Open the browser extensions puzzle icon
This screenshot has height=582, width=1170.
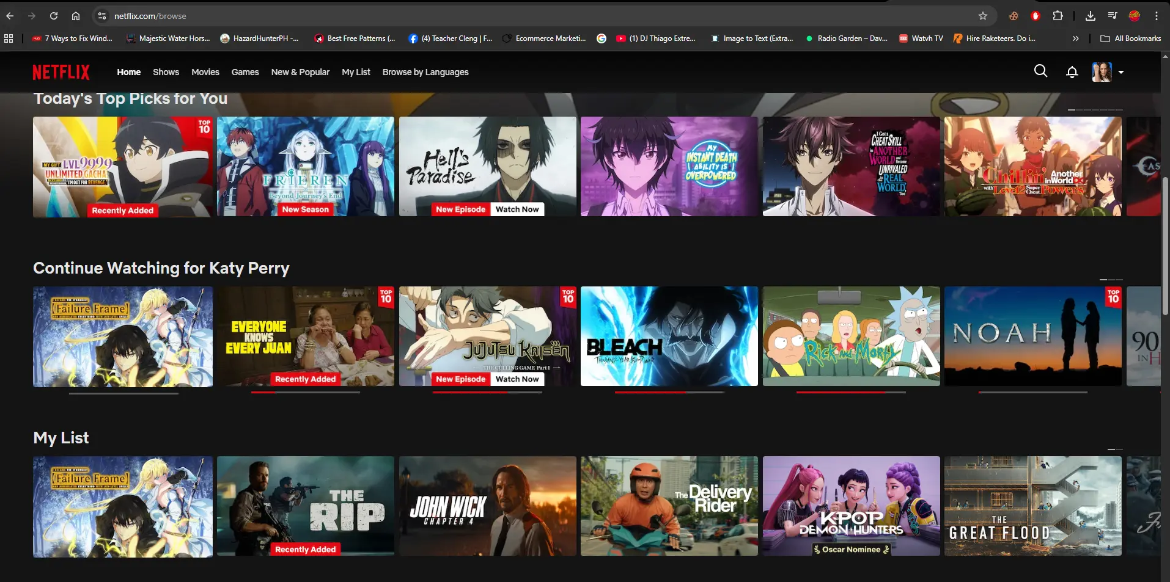[1058, 16]
